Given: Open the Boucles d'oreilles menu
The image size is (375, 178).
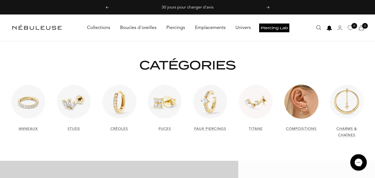Looking at the screenshot, I should pyautogui.click(x=138, y=28).
